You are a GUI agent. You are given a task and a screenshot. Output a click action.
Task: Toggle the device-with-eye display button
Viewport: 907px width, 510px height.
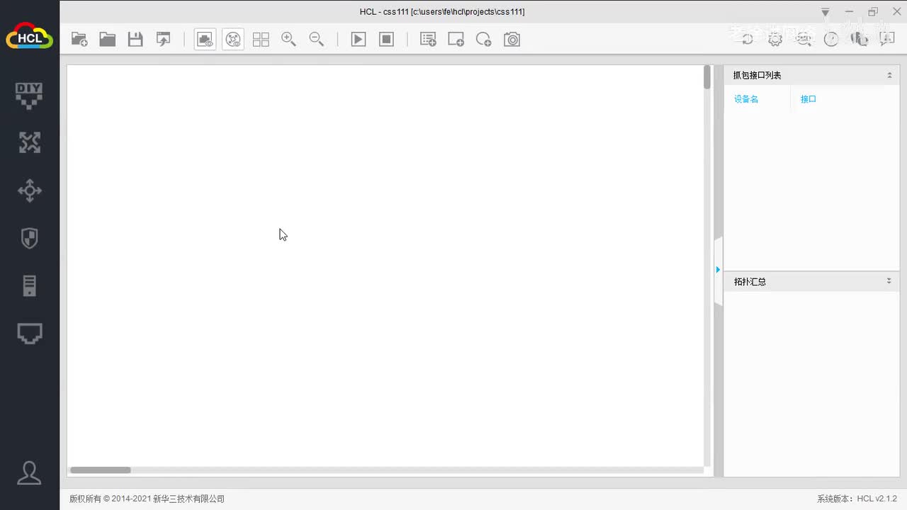(205, 40)
